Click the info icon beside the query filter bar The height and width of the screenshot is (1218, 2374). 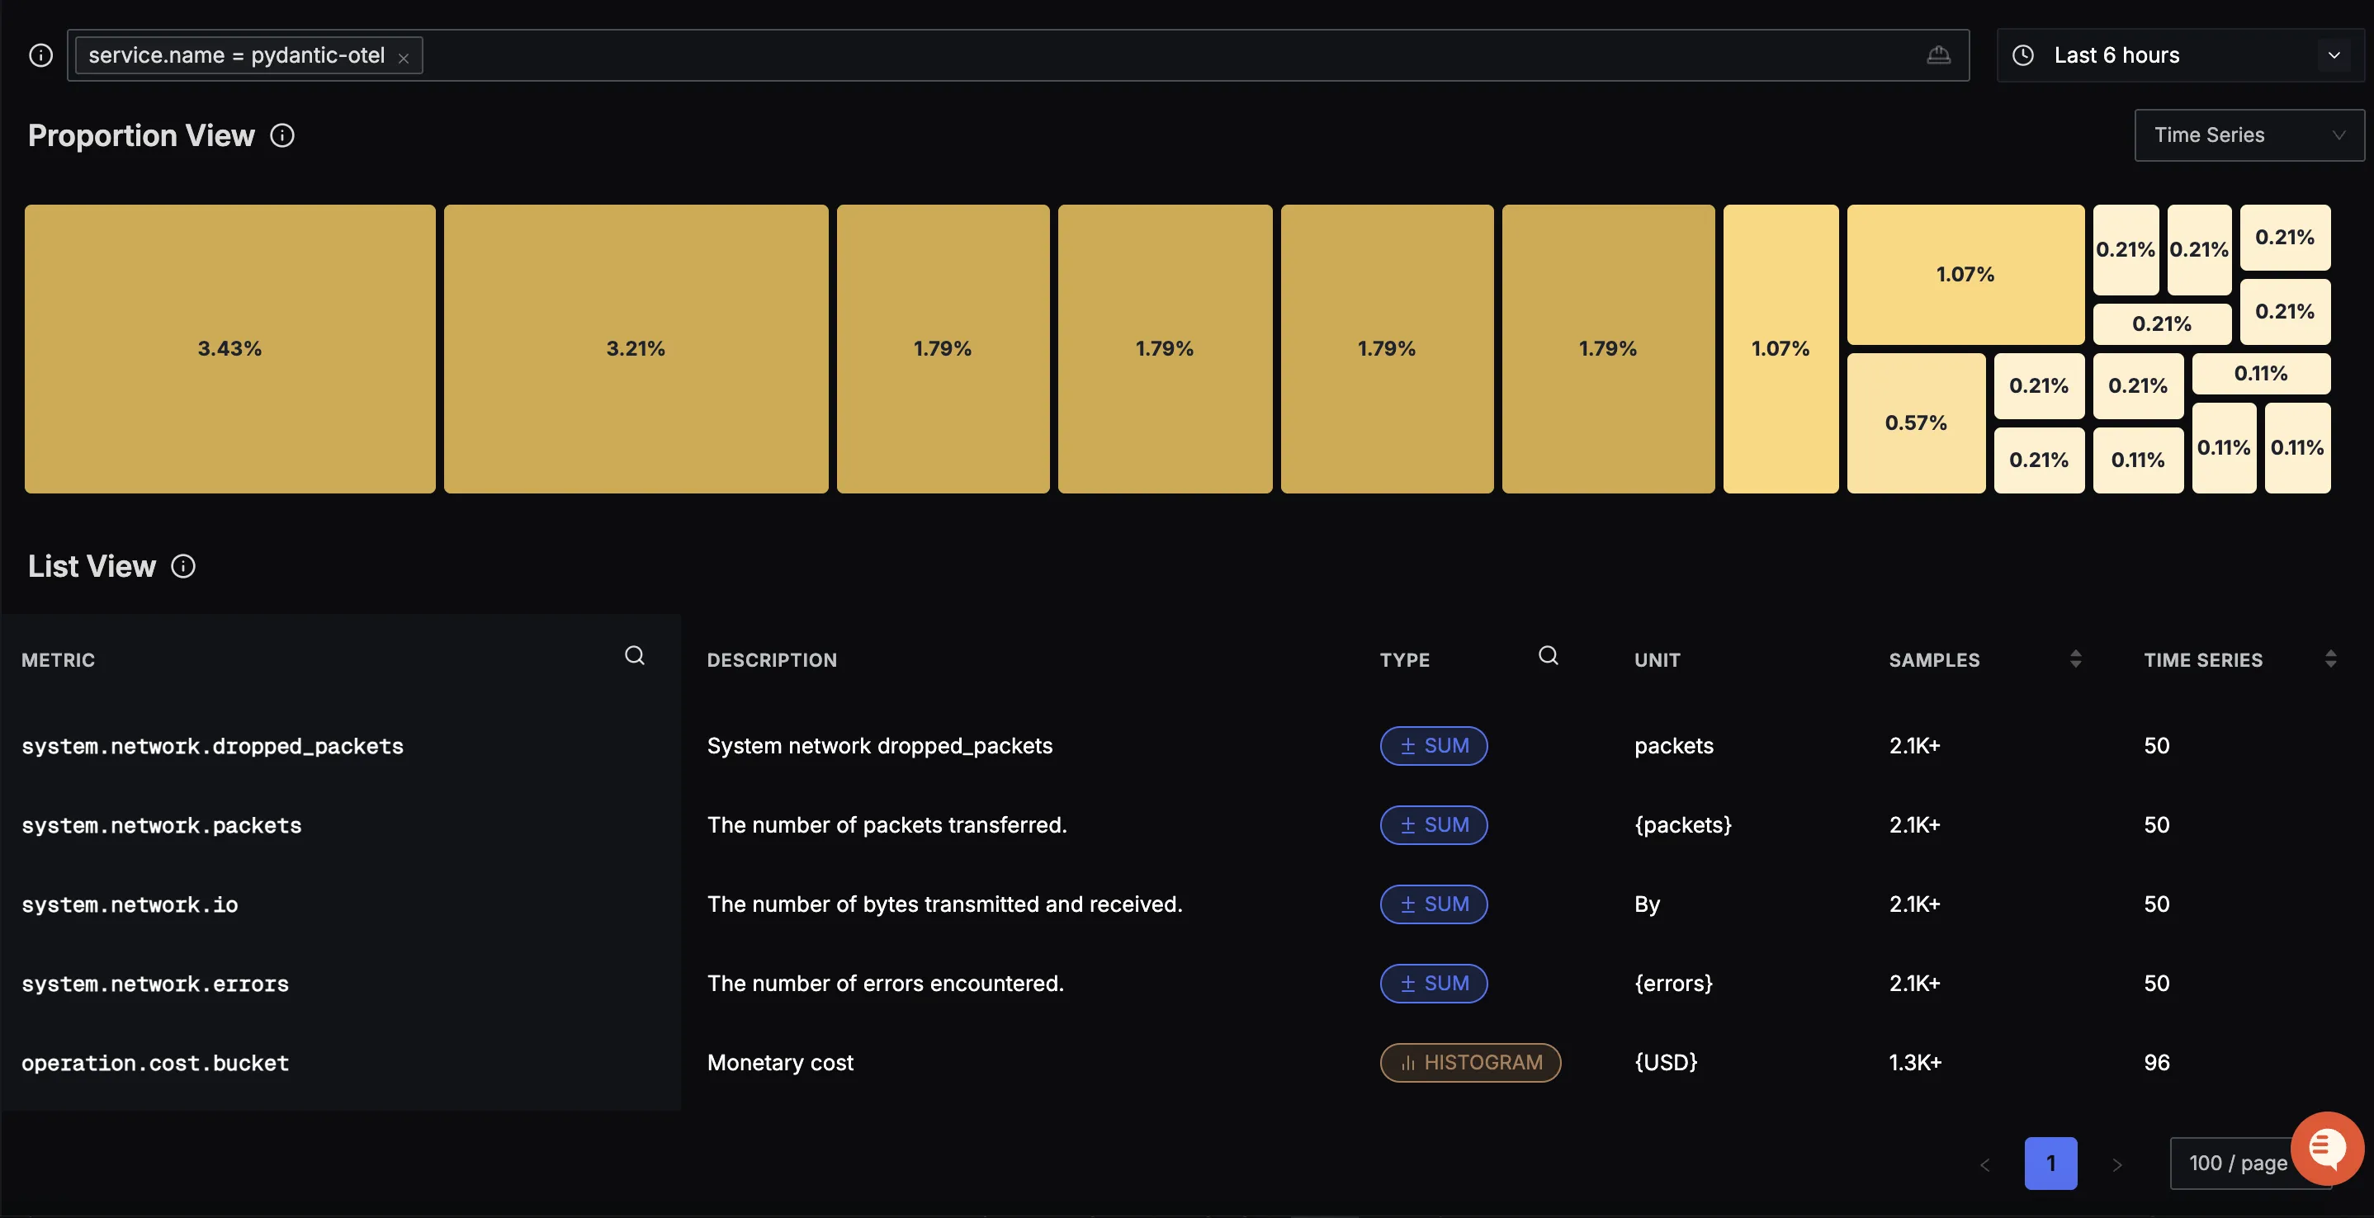(x=40, y=54)
